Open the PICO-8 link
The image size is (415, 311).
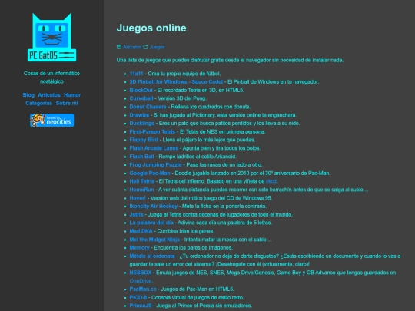[x=138, y=297]
